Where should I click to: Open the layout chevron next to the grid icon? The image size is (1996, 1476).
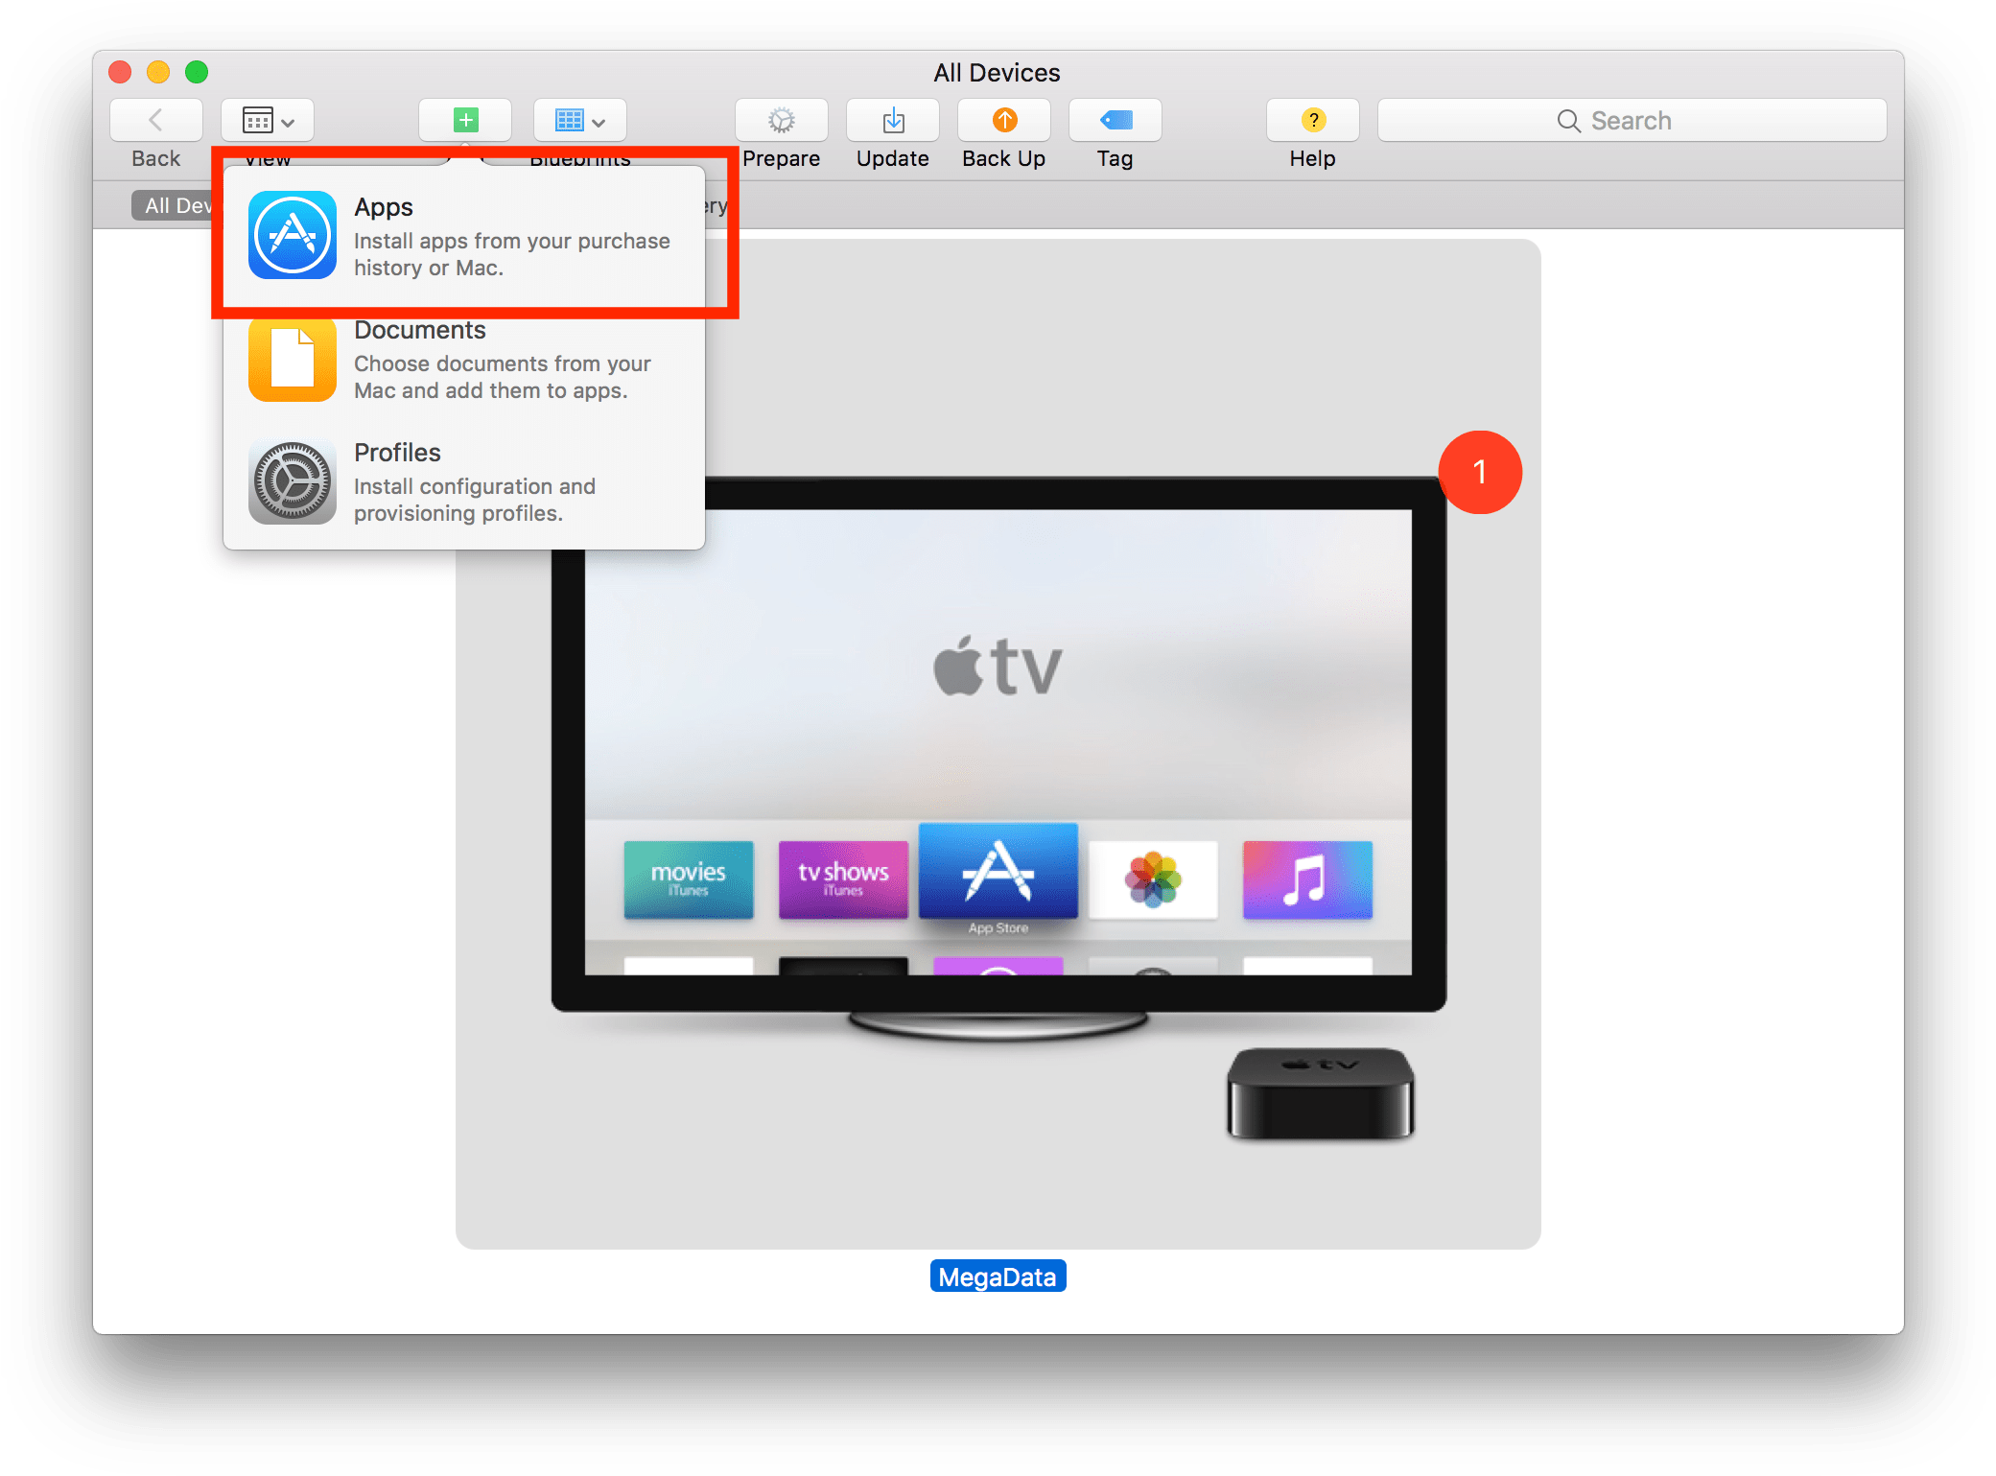[599, 120]
